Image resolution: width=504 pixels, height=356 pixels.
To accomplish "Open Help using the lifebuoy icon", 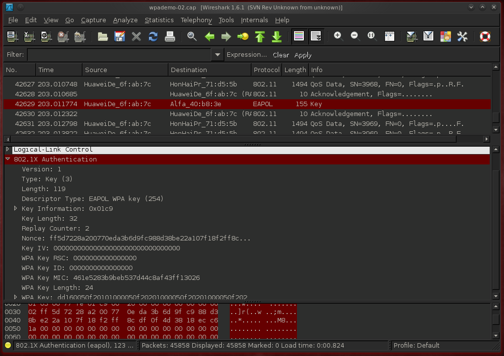I will (x=485, y=37).
